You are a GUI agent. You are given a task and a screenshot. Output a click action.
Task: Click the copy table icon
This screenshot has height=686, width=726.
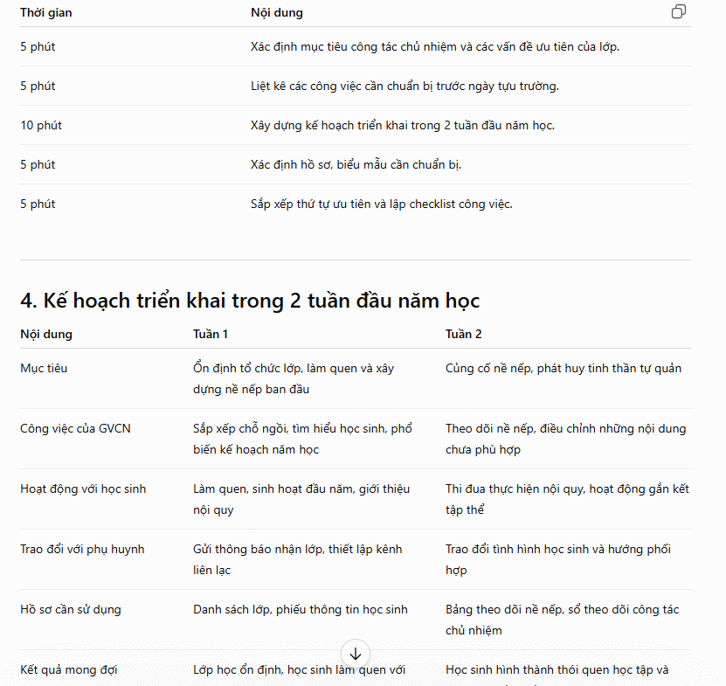[x=678, y=11]
